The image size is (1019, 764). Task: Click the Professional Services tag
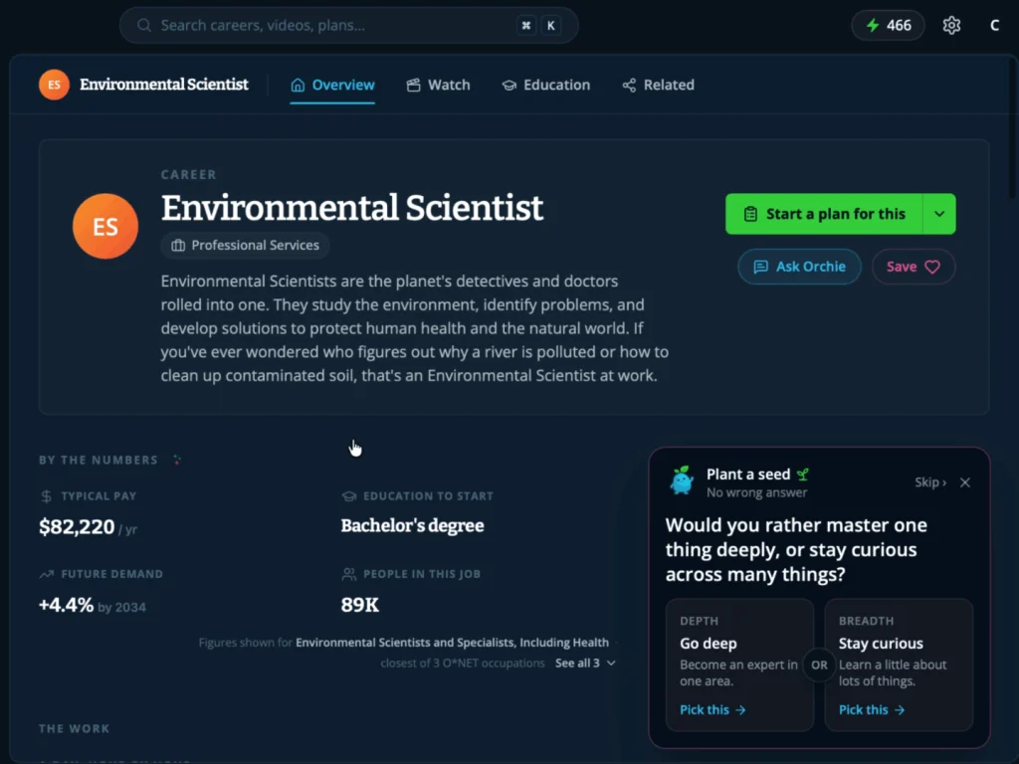tap(245, 246)
